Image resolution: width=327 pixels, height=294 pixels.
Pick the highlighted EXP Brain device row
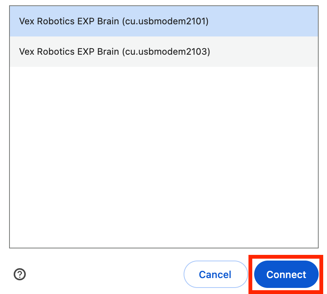point(114,21)
